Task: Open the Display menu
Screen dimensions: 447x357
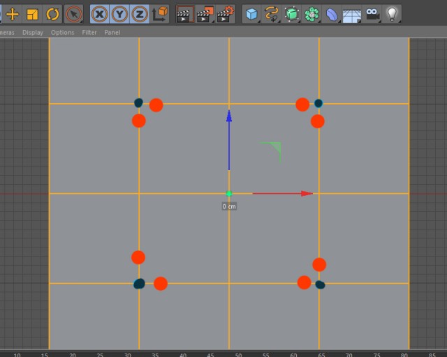Action: (x=33, y=33)
